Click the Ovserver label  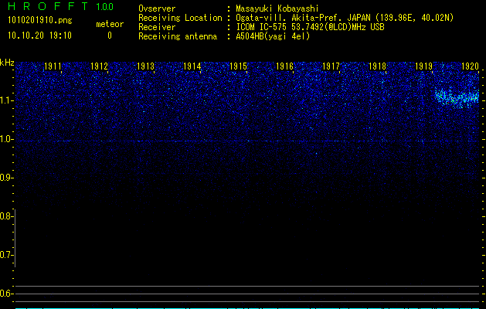(157, 8)
